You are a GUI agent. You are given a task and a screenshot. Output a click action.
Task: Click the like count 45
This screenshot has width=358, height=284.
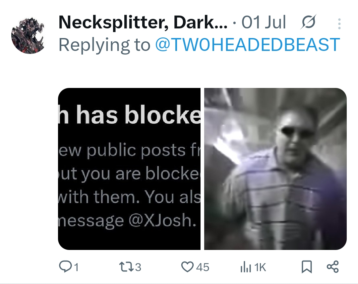click(203, 267)
